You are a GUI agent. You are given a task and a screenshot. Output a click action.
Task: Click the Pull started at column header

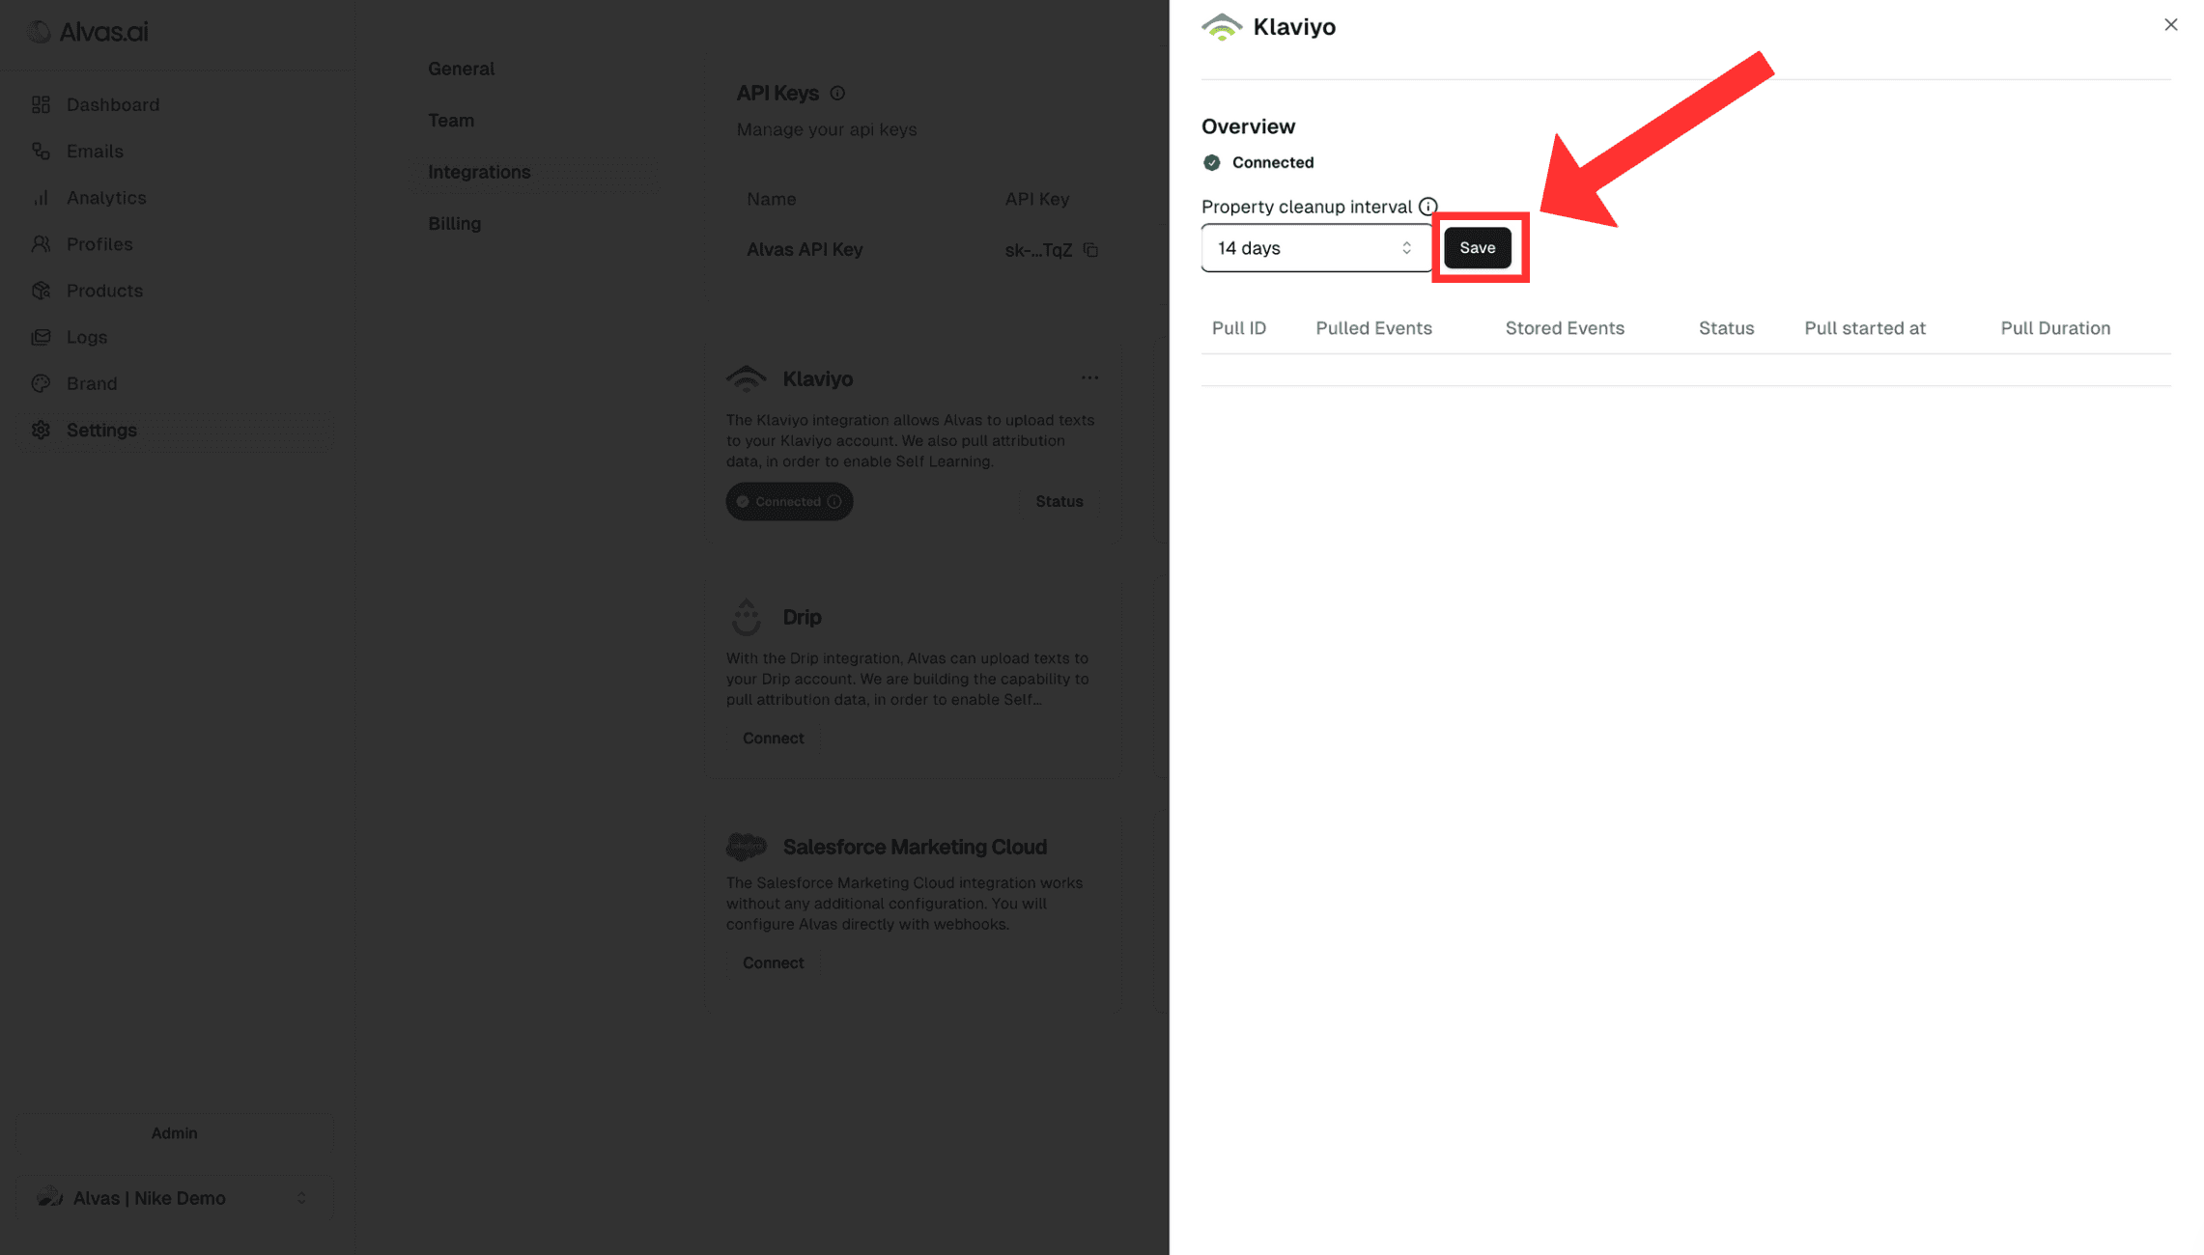click(x=1864, y=328)
